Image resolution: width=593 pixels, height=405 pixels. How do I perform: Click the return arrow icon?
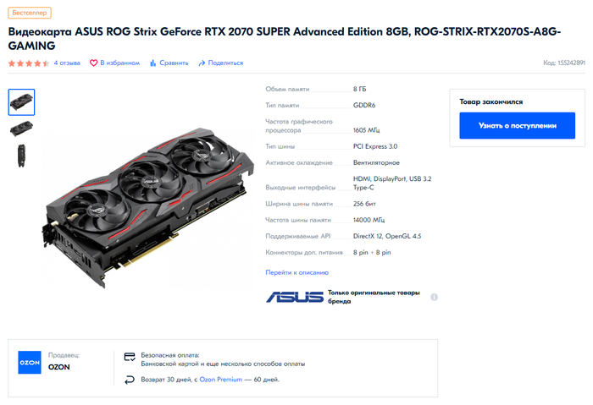[130, 380]
